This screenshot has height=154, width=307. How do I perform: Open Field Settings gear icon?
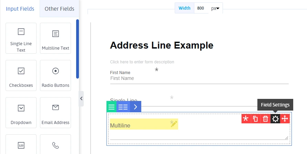[x=275, y=119]
